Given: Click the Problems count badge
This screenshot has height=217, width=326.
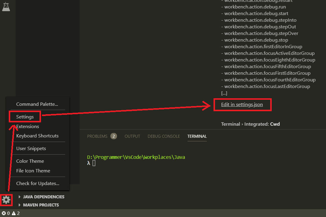Looking at the screenshot, I should click(114, 136).
